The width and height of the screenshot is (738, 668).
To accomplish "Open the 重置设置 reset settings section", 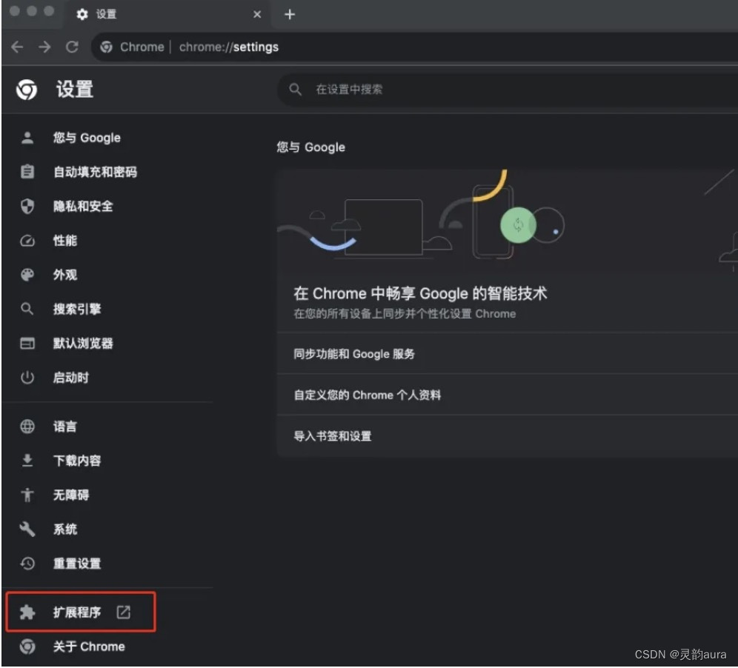I will pos(76,564).
